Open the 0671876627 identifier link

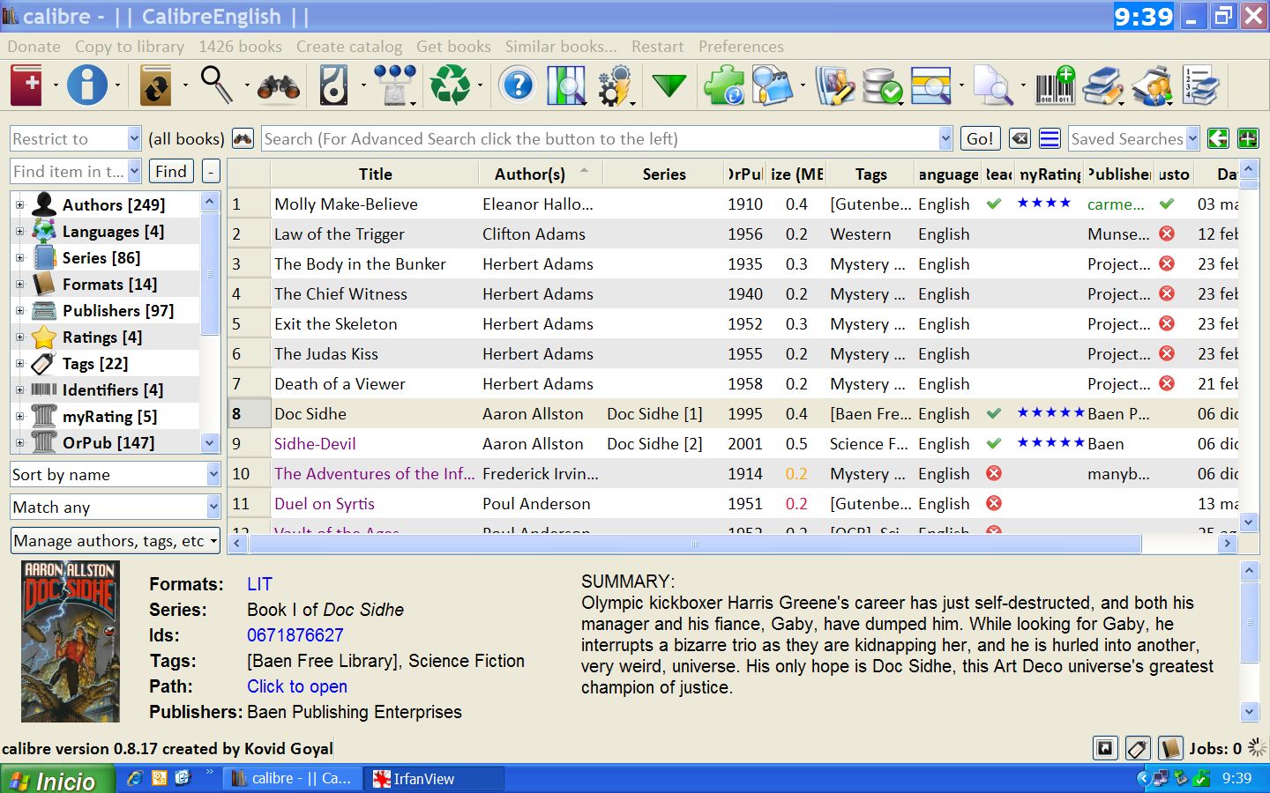[295, 635]
